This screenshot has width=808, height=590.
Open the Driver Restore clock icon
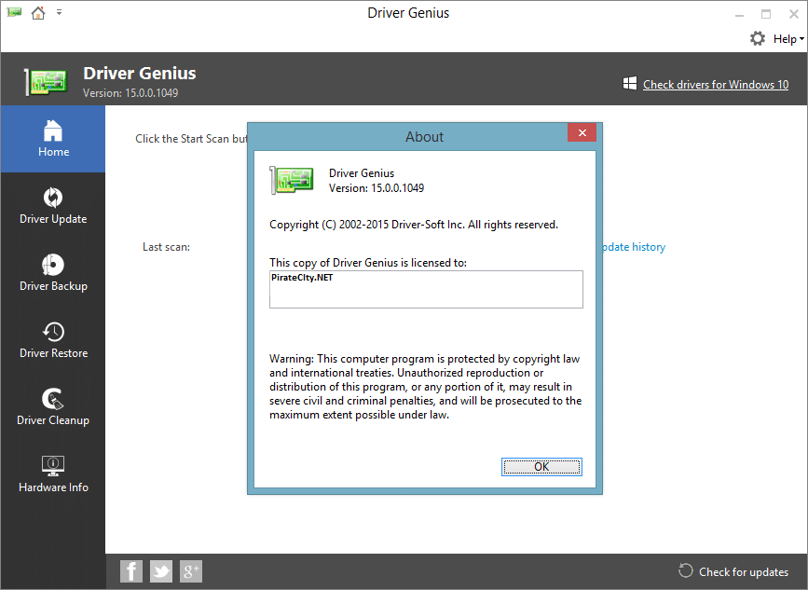point(53,331)
